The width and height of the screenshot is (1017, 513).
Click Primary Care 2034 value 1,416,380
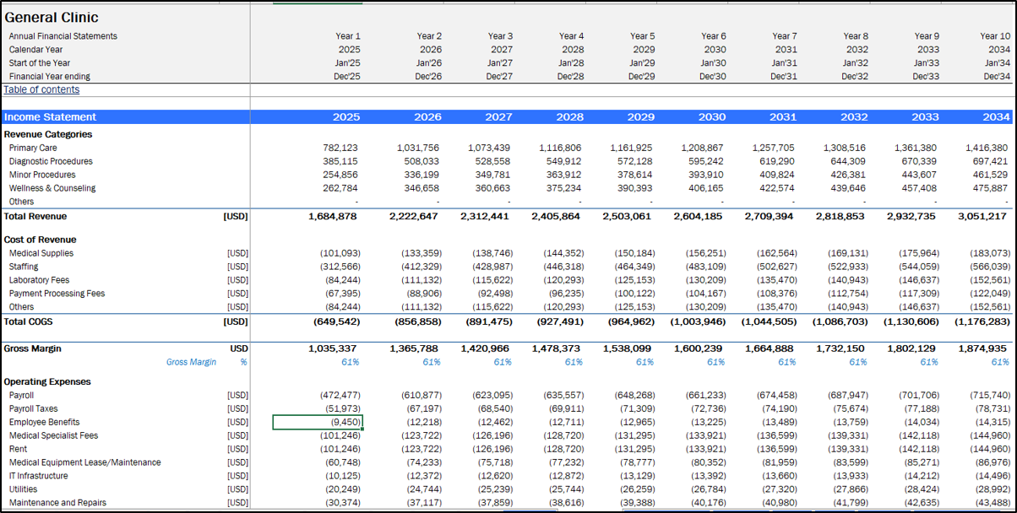987,148
